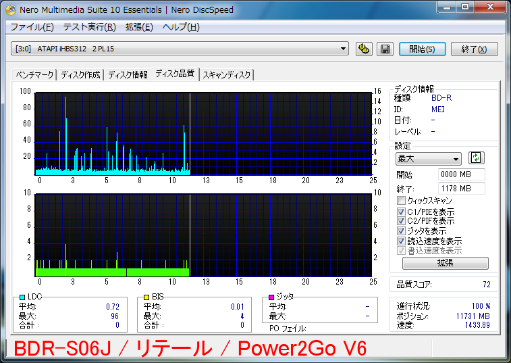Click the 拡張 button under settings
Image resolution: width=511 pixels, height=363 pixels.
point(445,263)
